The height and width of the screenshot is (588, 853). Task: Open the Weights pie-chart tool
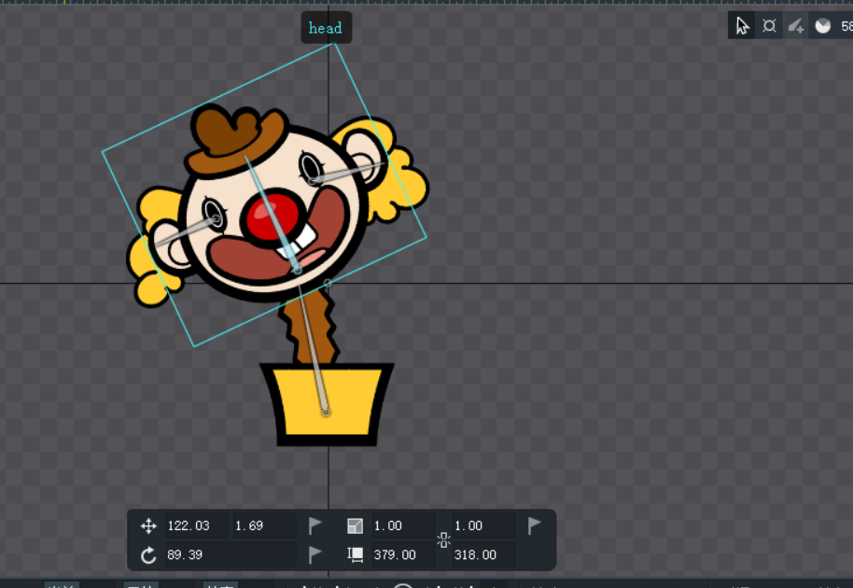(x=822, y=25)
